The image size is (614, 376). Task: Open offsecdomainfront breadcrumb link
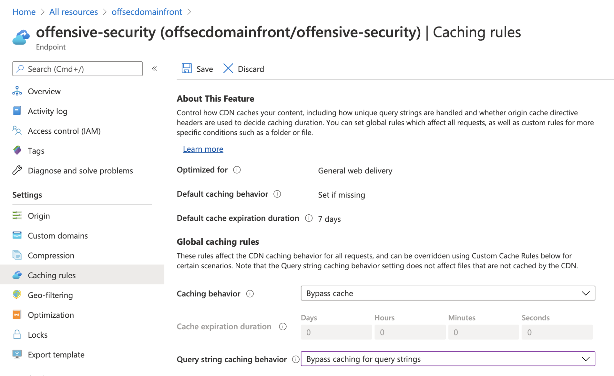pos(147,12)
